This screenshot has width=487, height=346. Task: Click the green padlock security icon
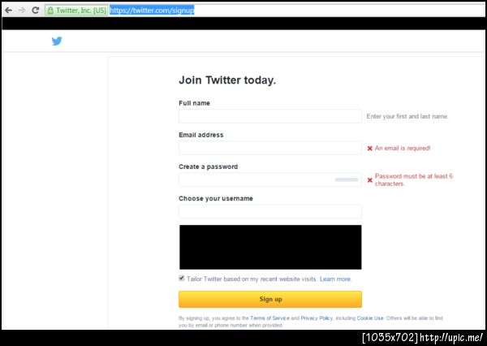coord(50,11)
